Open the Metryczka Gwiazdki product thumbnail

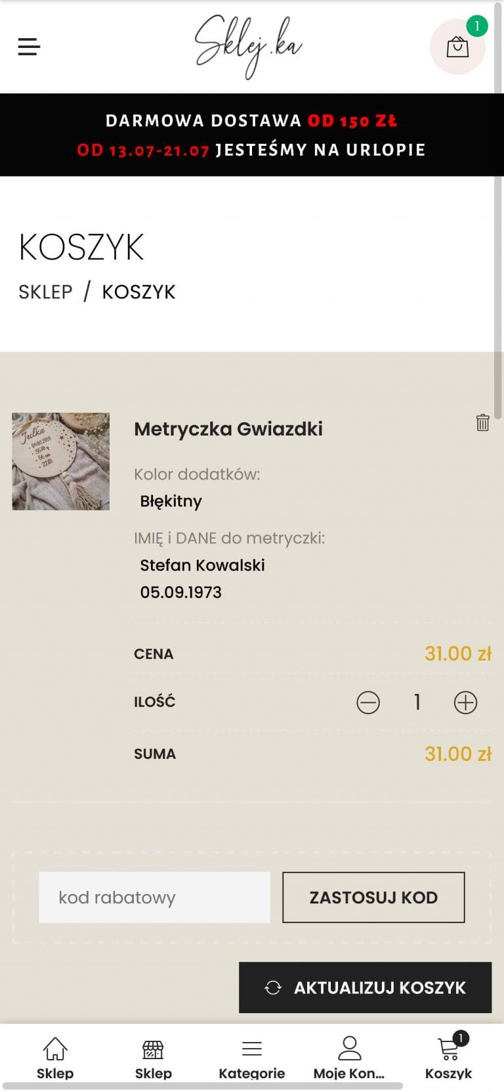coord(61,461)
